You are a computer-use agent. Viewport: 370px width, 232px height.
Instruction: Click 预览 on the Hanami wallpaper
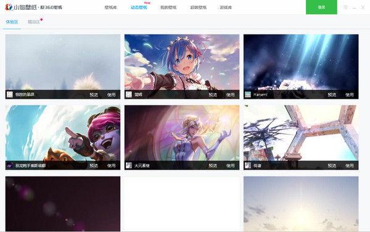coord(332,94)
